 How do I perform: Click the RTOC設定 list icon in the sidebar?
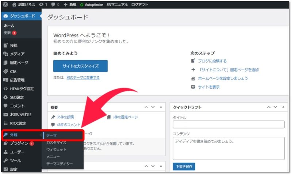(5, 123)
